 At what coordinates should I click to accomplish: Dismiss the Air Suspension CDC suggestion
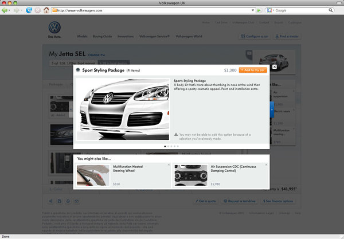265,165
